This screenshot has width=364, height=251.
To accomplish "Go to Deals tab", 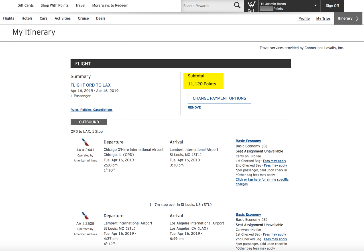I will (101, 18).
